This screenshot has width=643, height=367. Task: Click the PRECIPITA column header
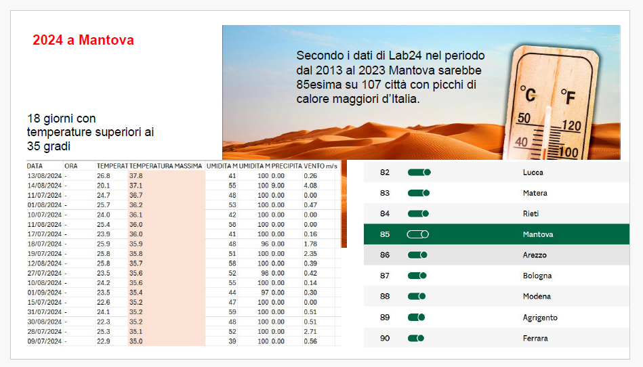(x=287, y=166)
